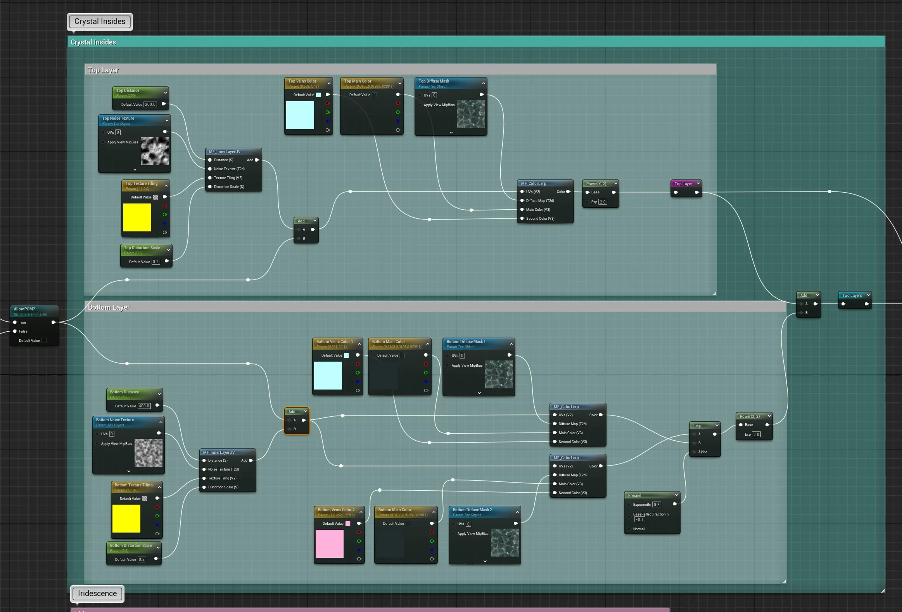902x612 pixels.
Task: Click the Top Layer comment box corner handle
Action: coord(714,293)
